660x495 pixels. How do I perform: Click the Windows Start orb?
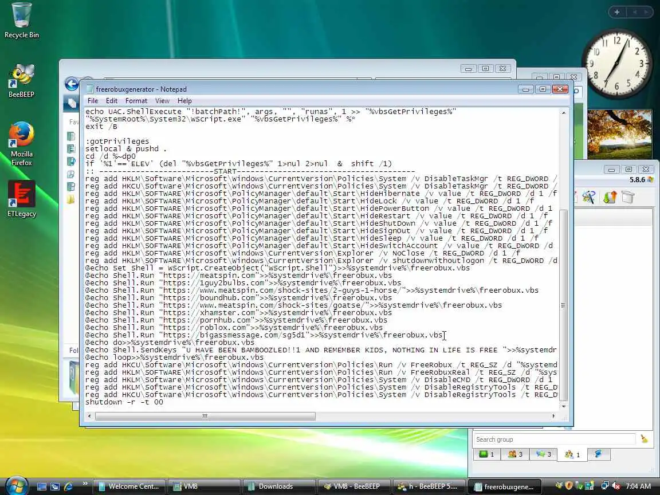point(17,485)
